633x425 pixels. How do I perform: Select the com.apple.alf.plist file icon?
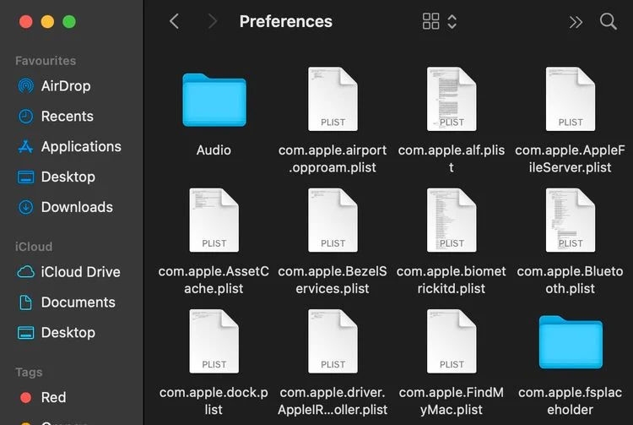point(452,100)
